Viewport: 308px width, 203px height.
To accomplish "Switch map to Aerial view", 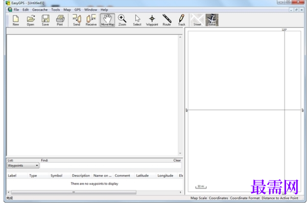I will 212,20.
